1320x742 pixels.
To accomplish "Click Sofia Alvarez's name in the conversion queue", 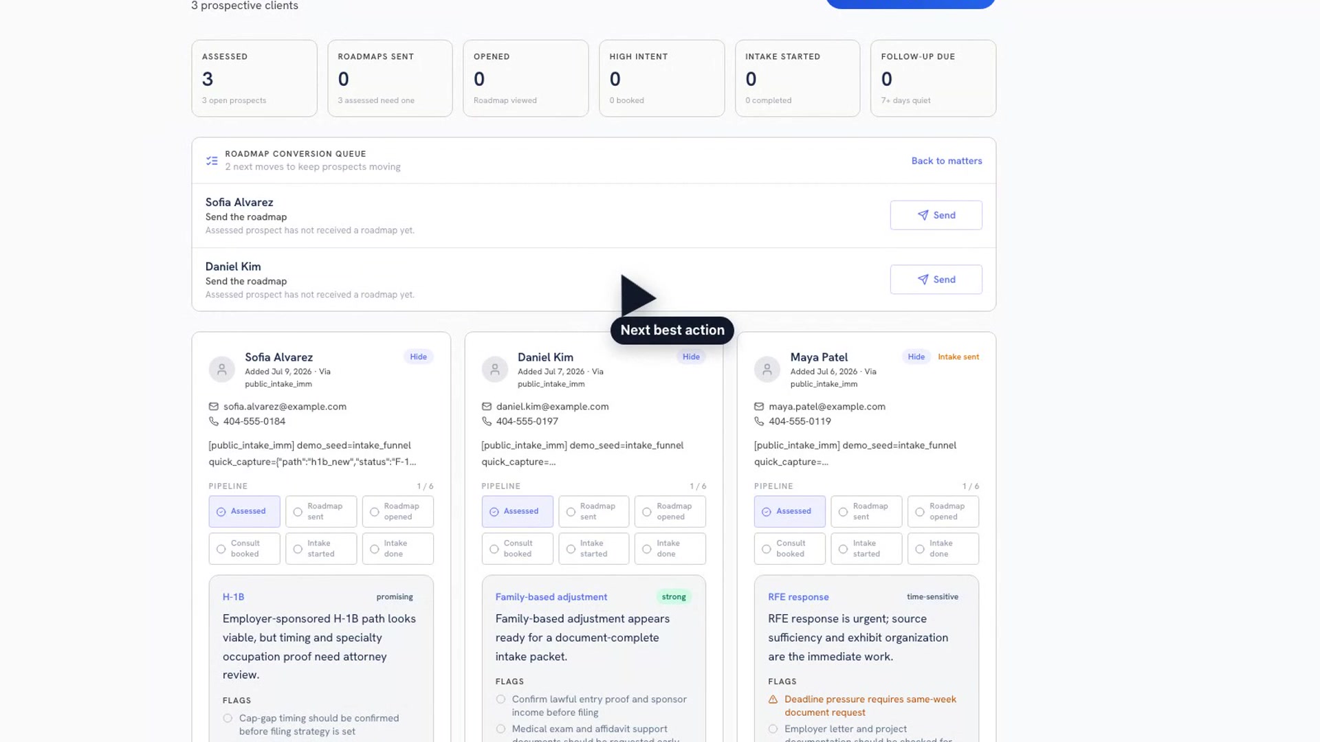I will point(239,202).
